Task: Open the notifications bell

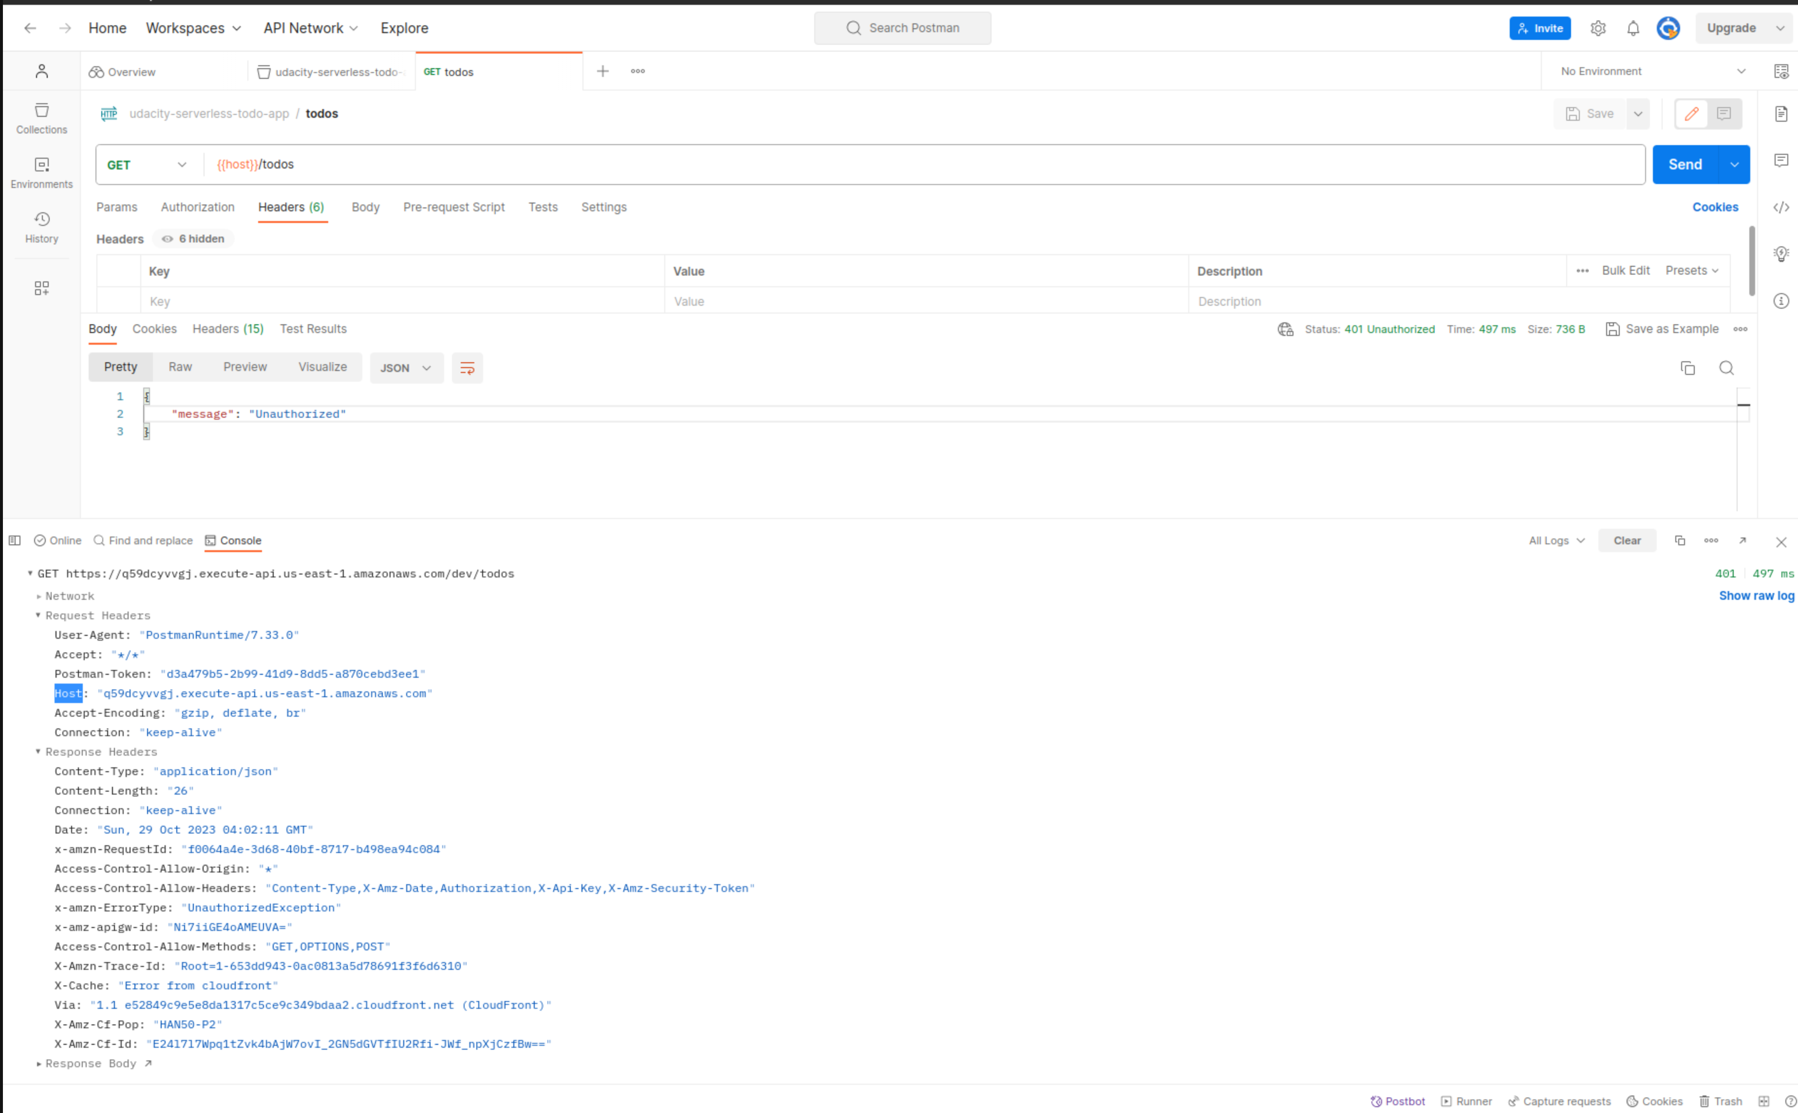Action: pyautogui.click(x=1632, y=28)
